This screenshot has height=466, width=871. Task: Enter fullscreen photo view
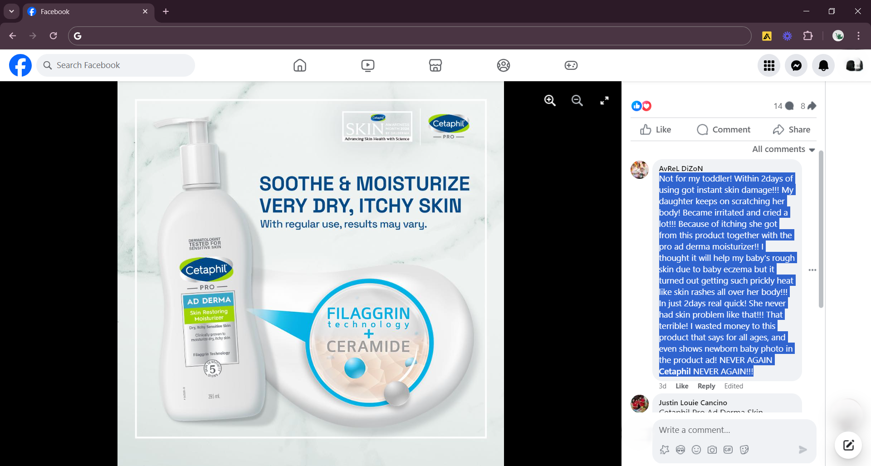coord(604,100)
